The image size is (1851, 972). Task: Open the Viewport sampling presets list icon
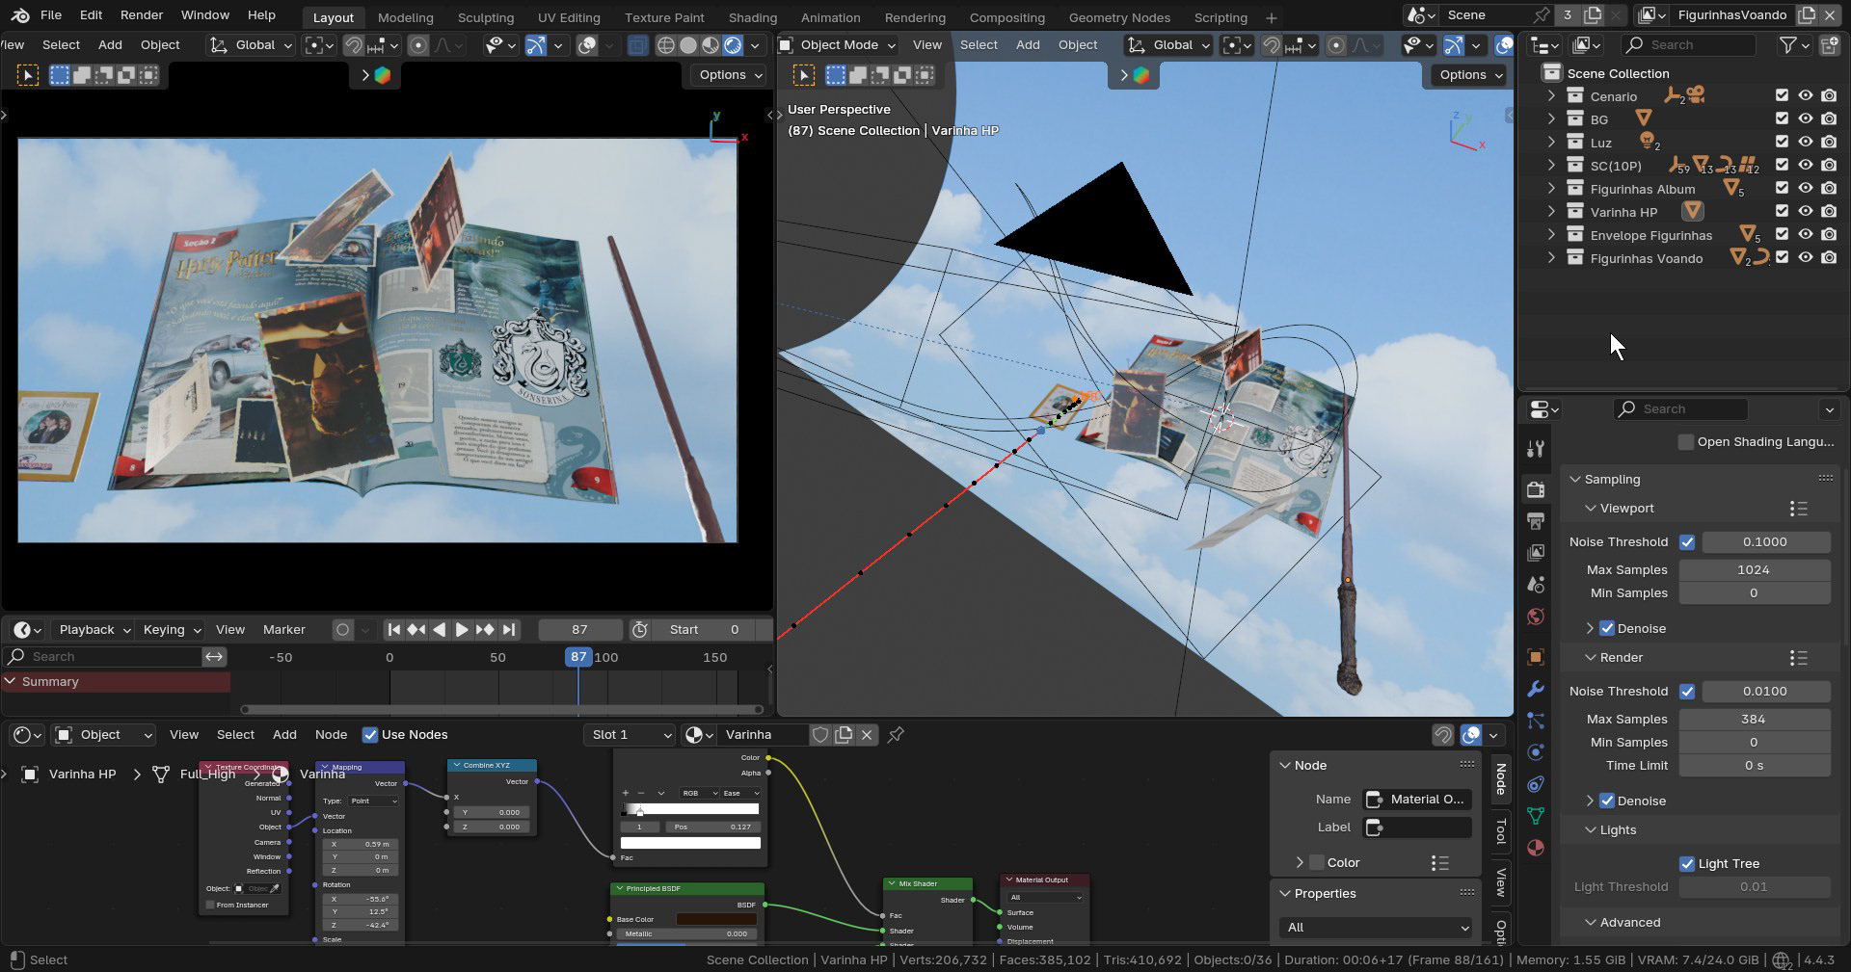coord(1798,509)
